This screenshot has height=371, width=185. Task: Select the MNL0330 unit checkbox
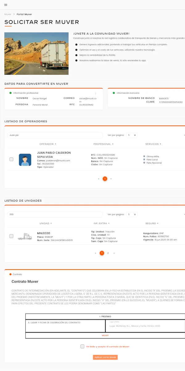coord(11,236)
